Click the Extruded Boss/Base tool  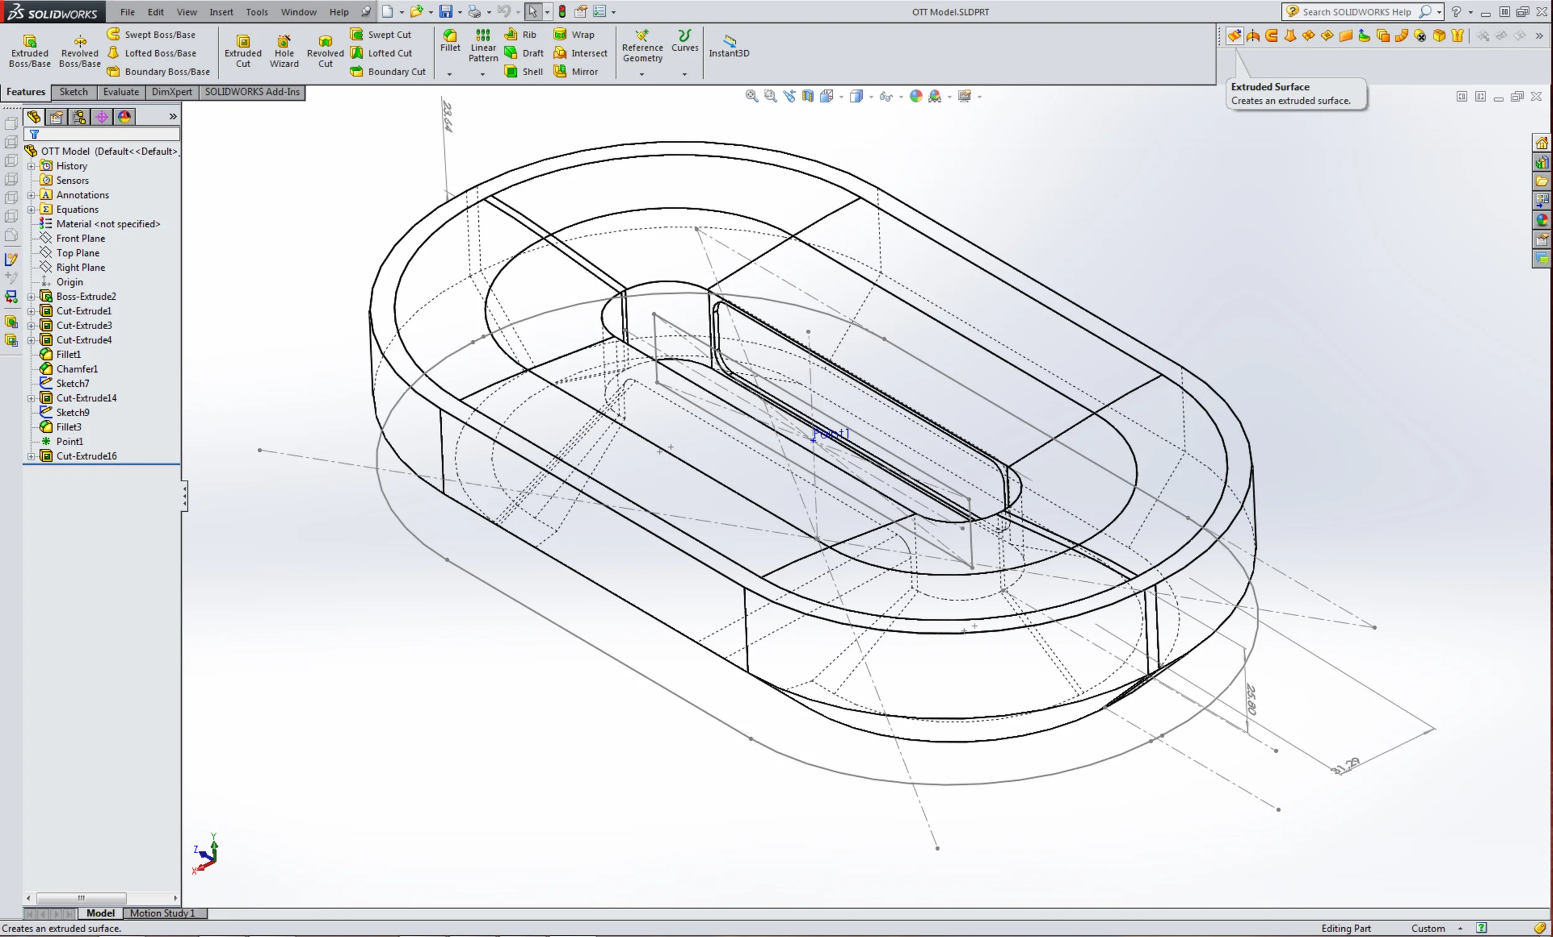(30, 50)
